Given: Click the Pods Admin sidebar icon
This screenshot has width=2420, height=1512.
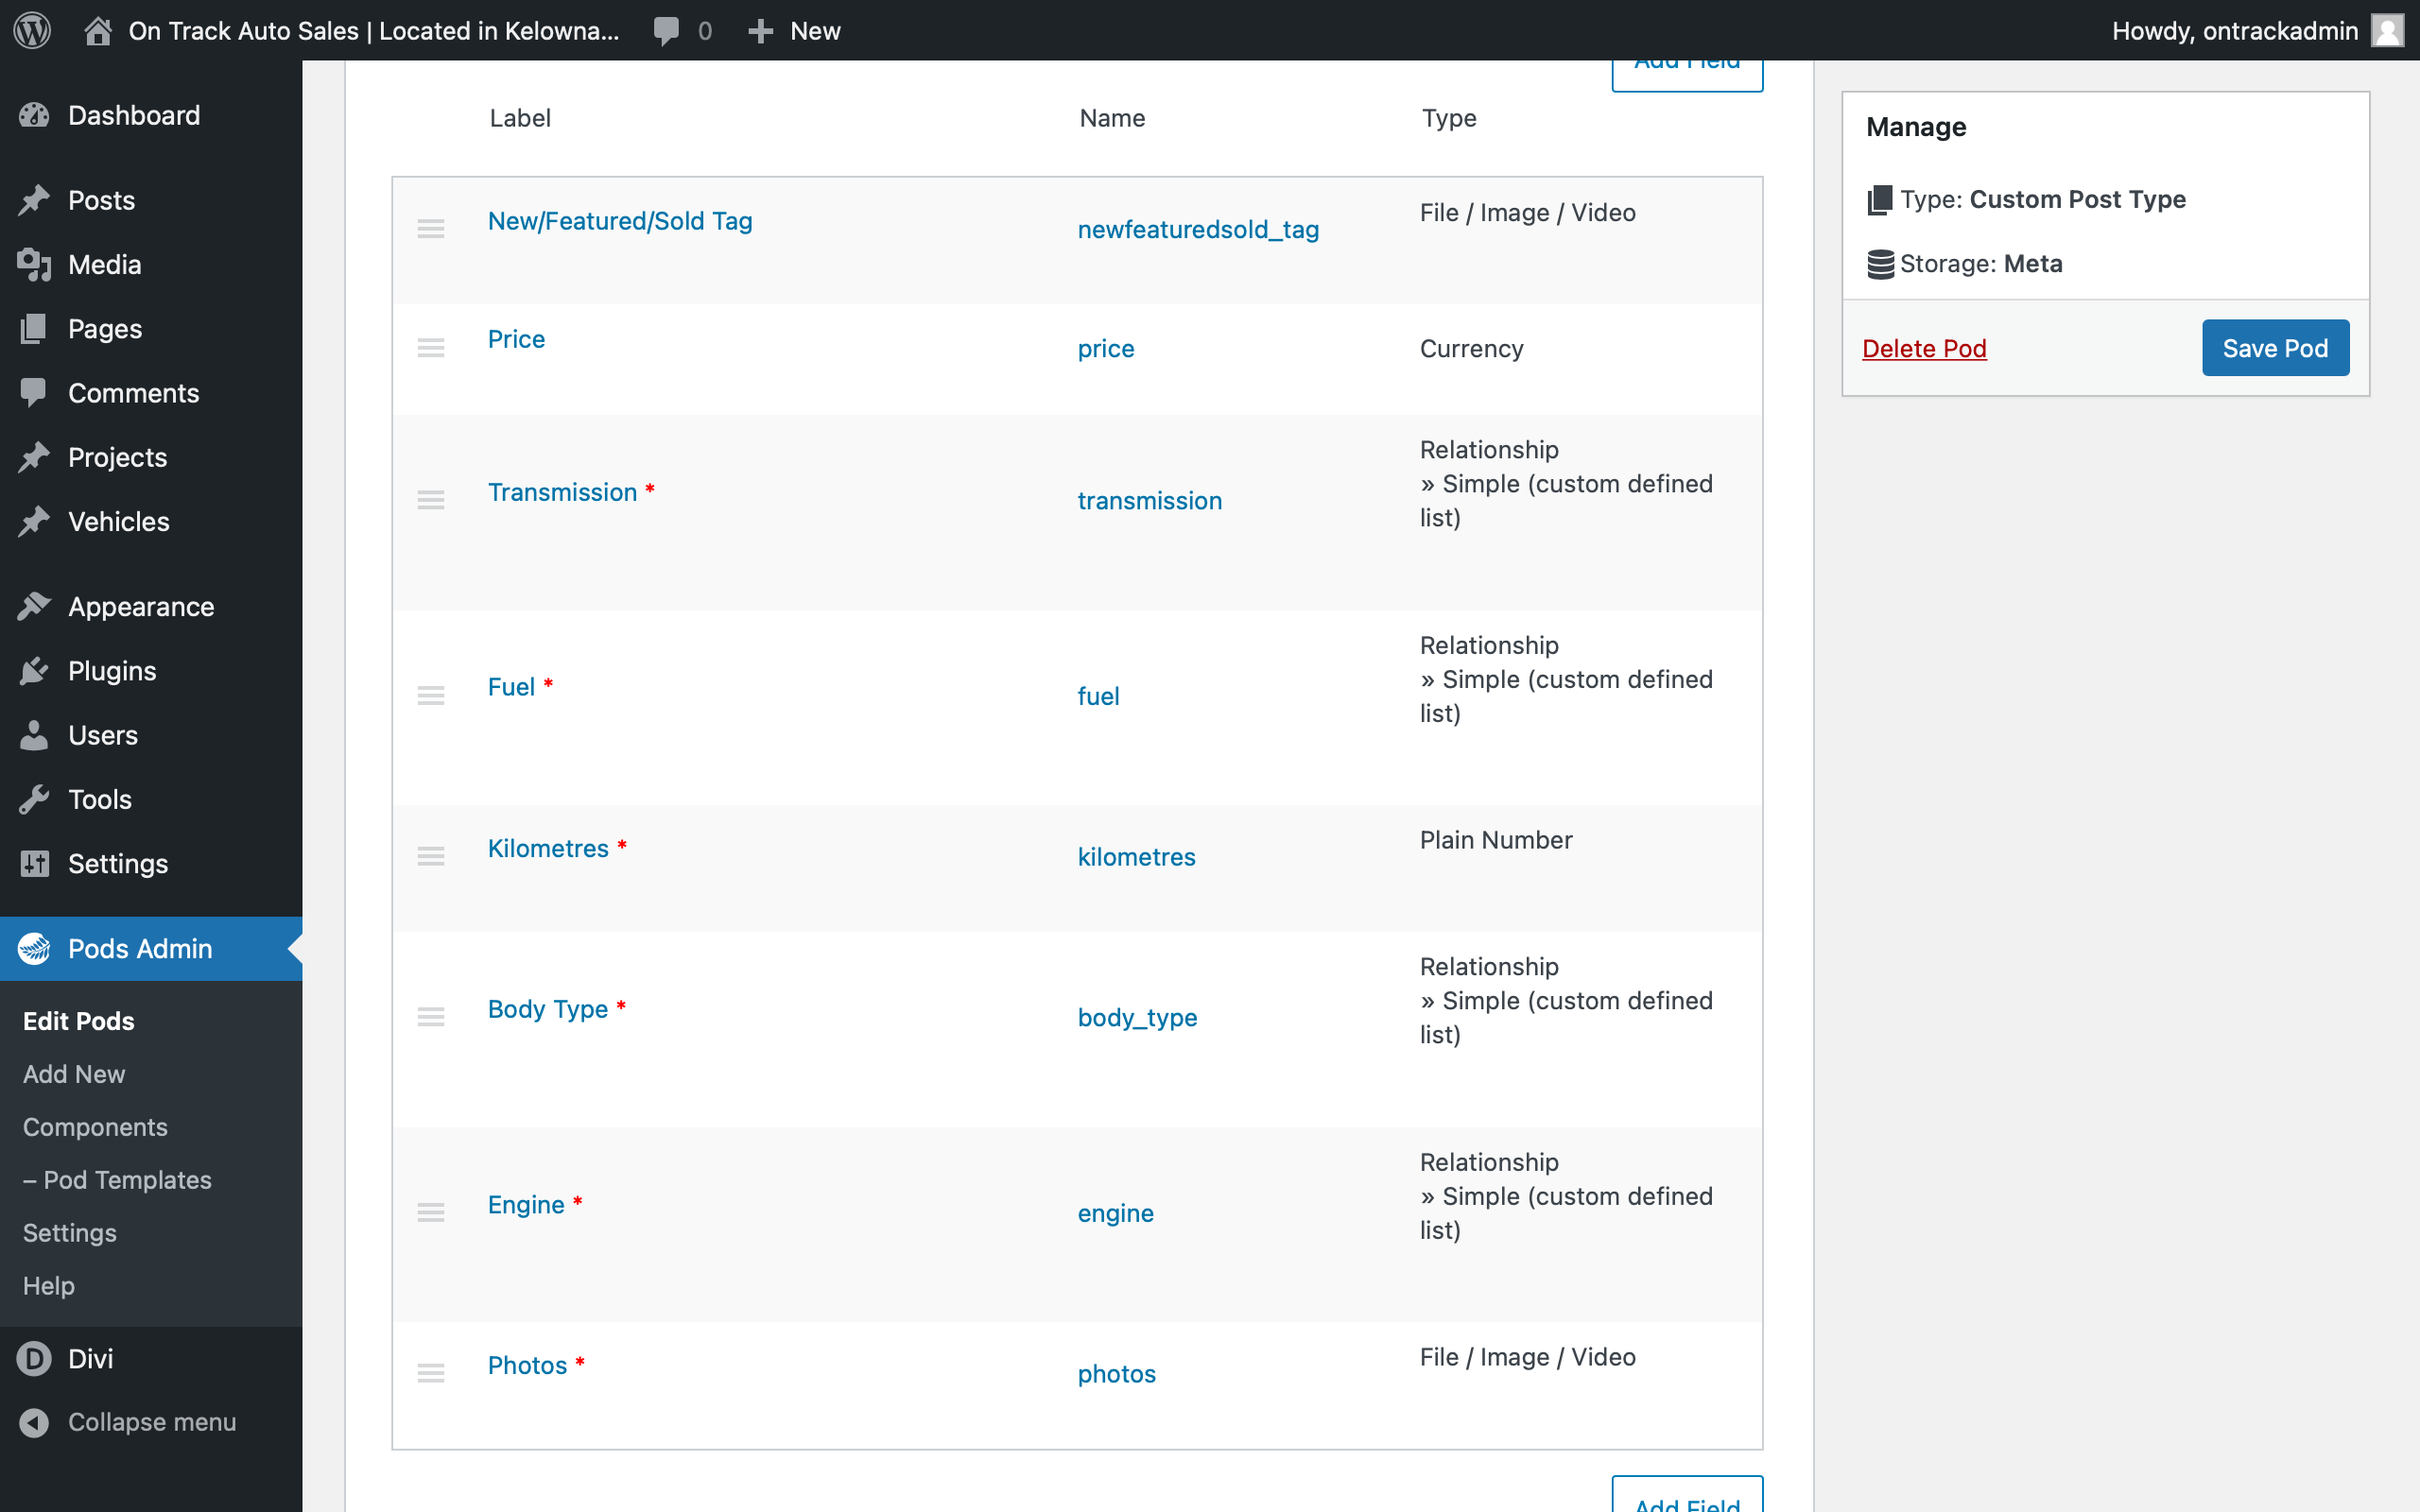Looking at the screenshot, I should click(35, 948).
